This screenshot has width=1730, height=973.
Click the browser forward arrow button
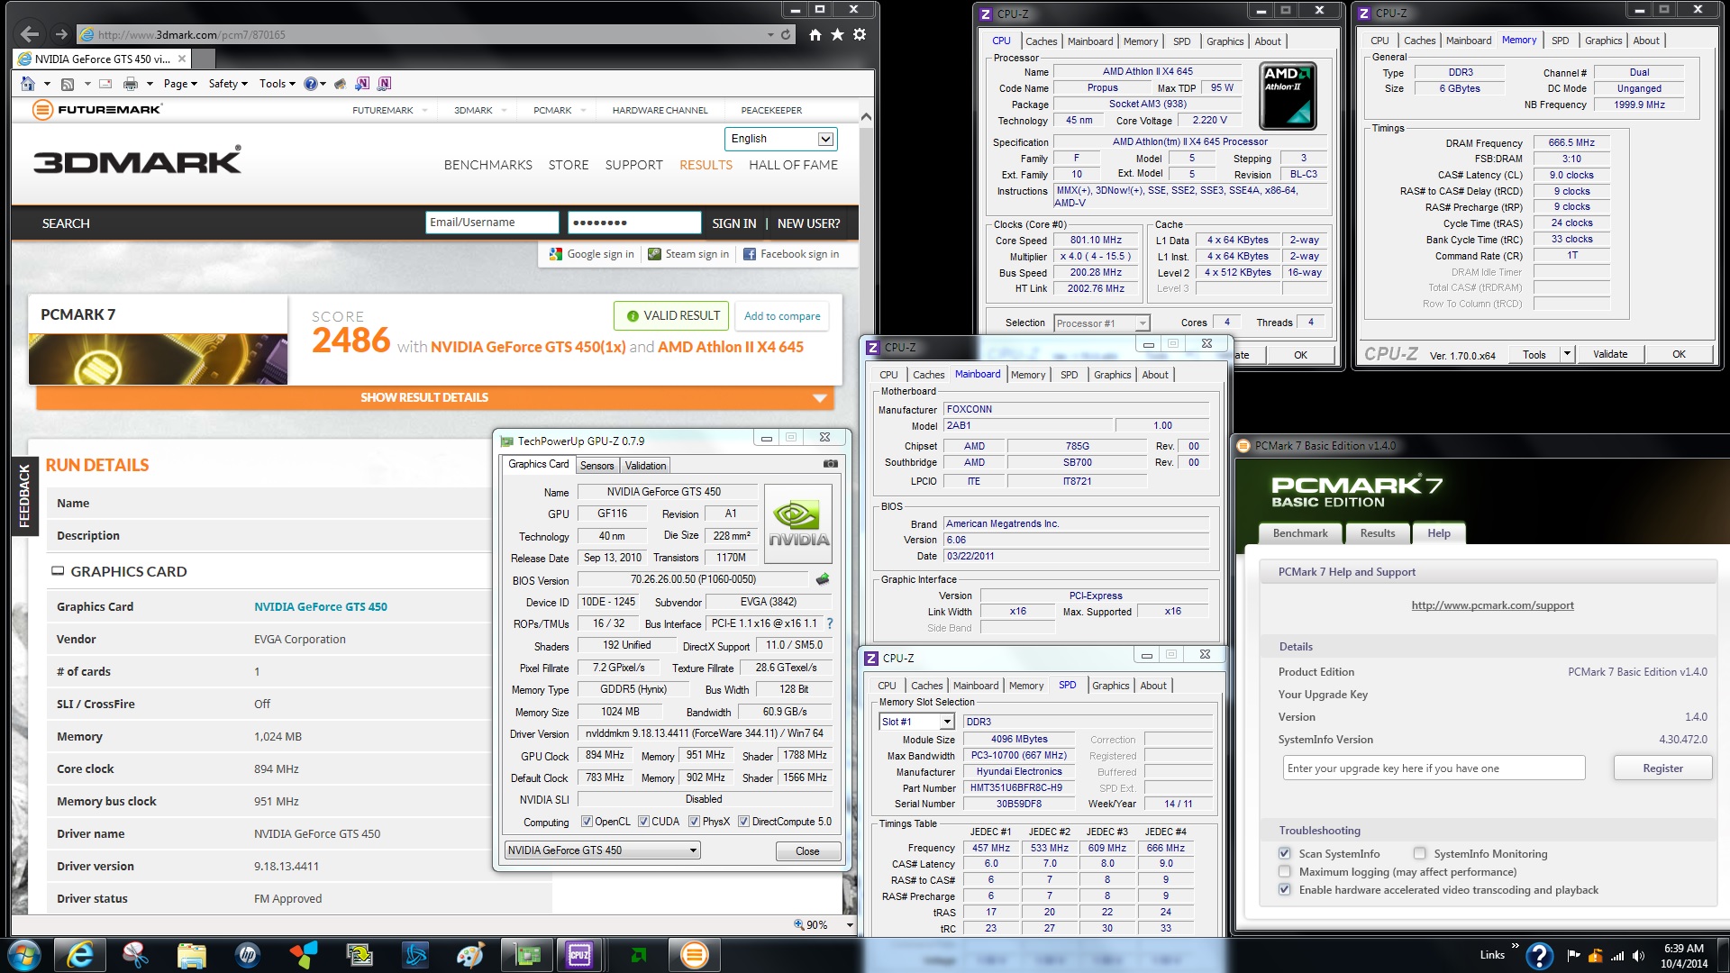click(x=61, y=34)
